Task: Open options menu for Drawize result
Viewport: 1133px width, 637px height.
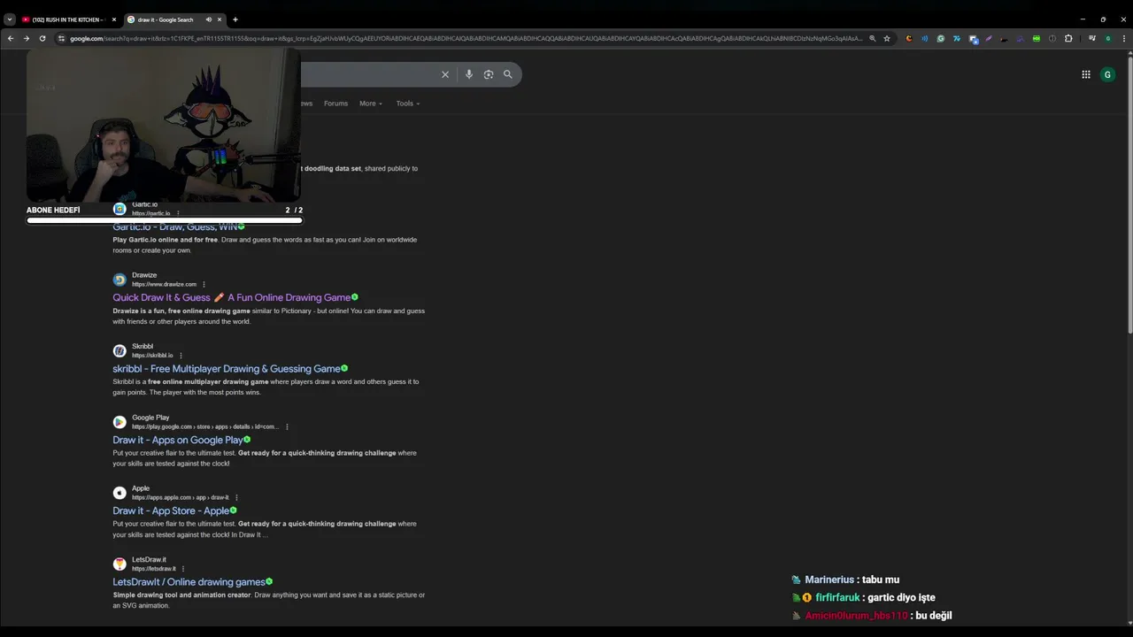Action: (x=204, y=284)
